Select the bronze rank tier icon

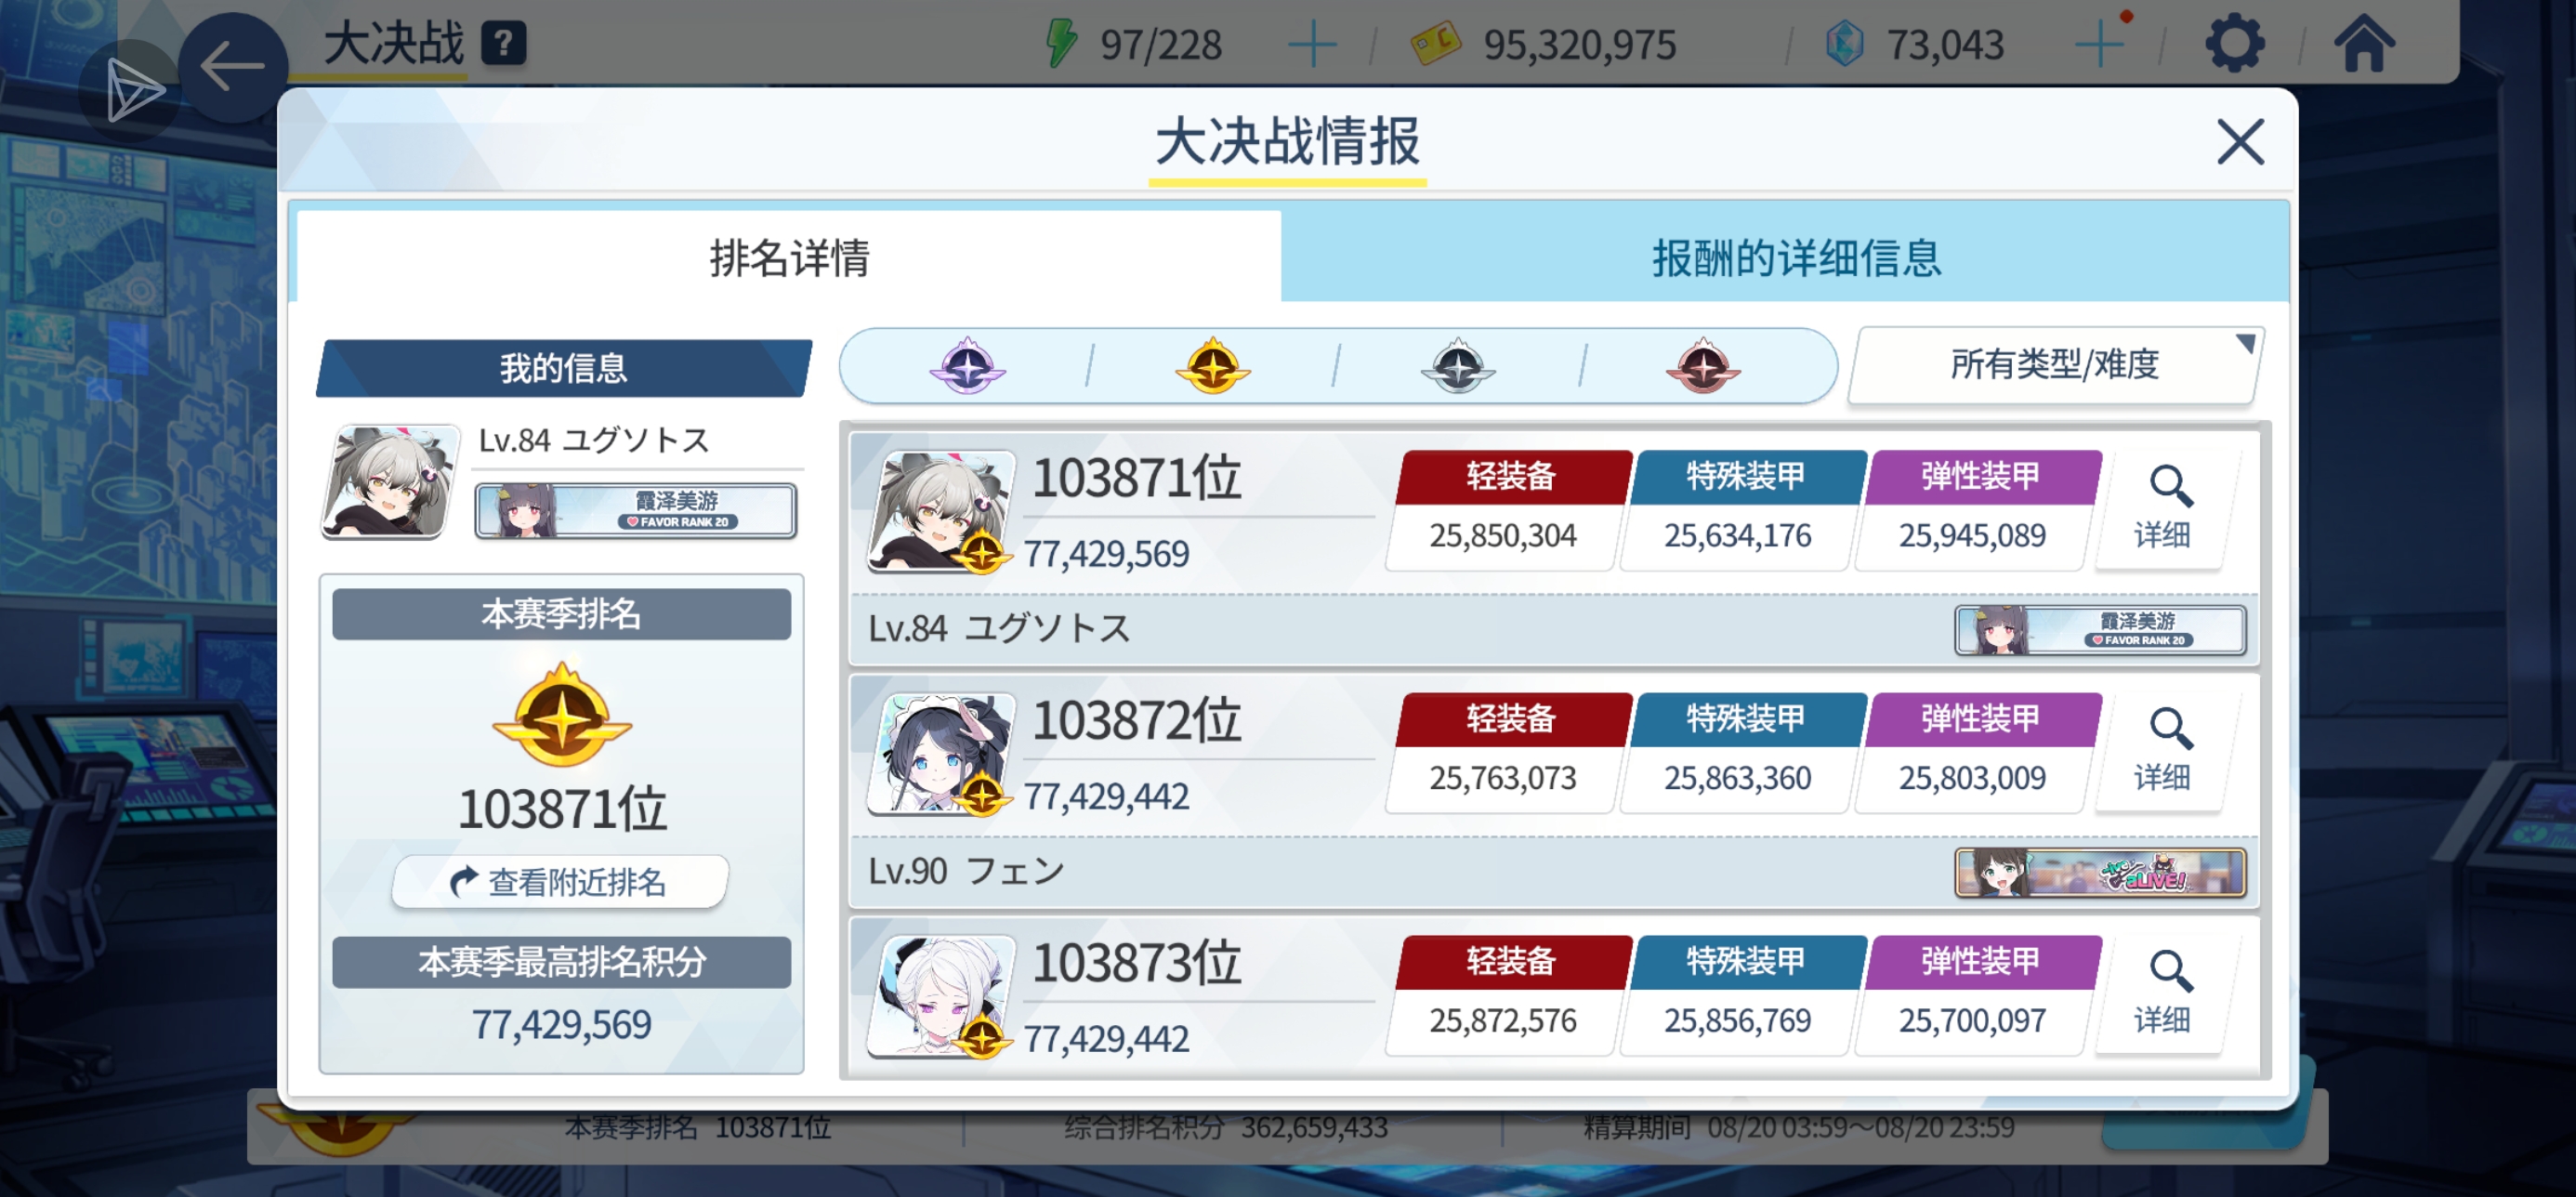(1703, 366)
